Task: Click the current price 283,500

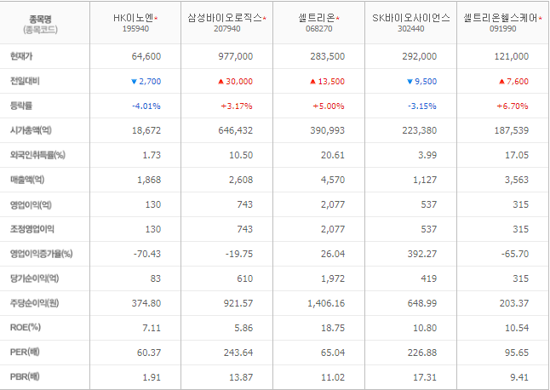Action: coord(327,56)
